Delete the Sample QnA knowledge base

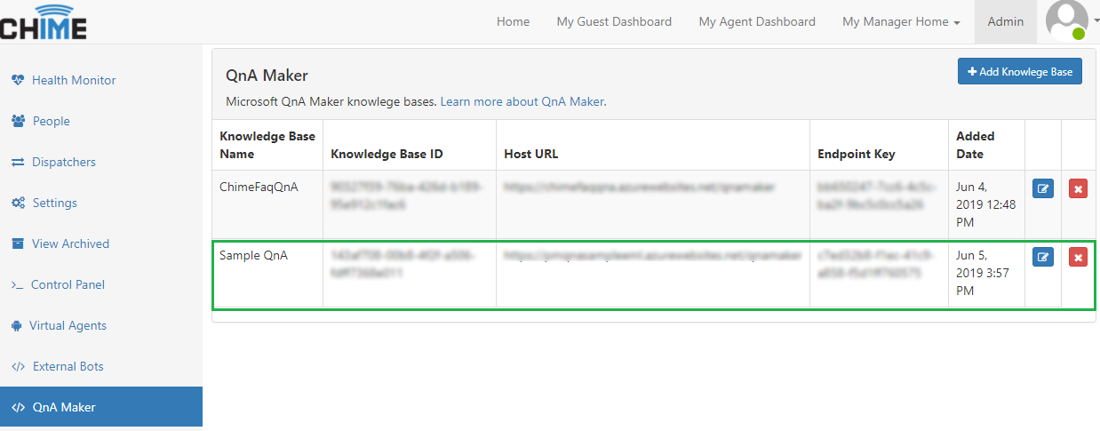click(1078, 258)
